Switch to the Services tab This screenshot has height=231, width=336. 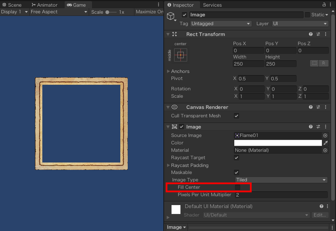click(x=212, y=5)
